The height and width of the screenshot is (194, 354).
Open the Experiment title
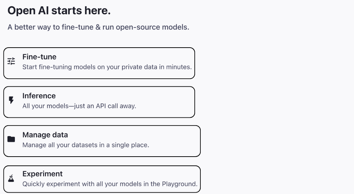point(42,174)
